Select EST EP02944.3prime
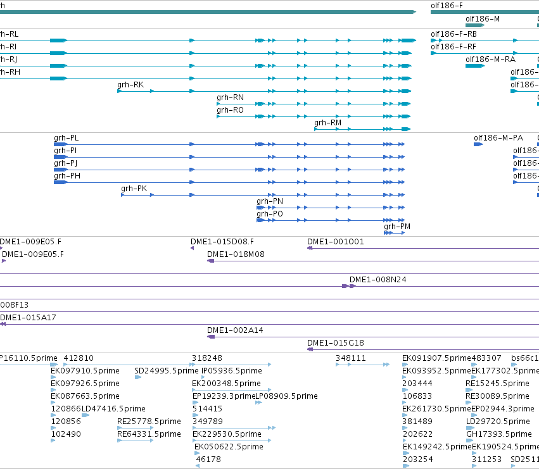This screenshot has width=539, height=469. [x=503, y=409]
